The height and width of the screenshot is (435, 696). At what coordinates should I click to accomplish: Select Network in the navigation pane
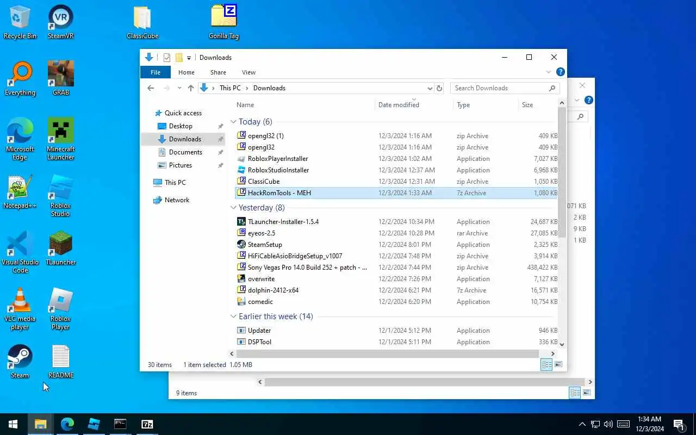[177, 200]
